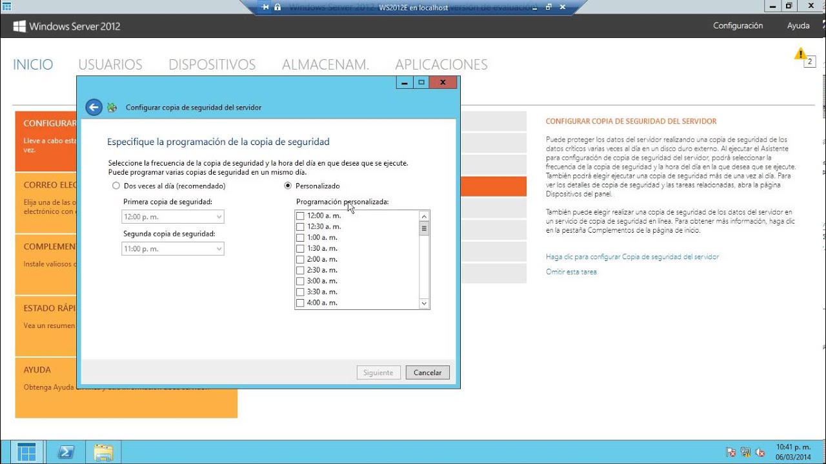This screenshot has height=464, width=826.
Task: Enable the 2:00 a. m. schedule
Action: click(x=300, y=260)
